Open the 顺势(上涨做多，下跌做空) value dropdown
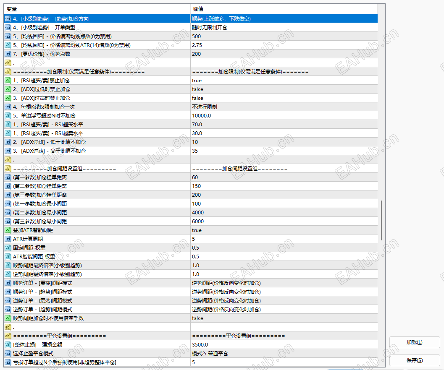 point(284,19)
